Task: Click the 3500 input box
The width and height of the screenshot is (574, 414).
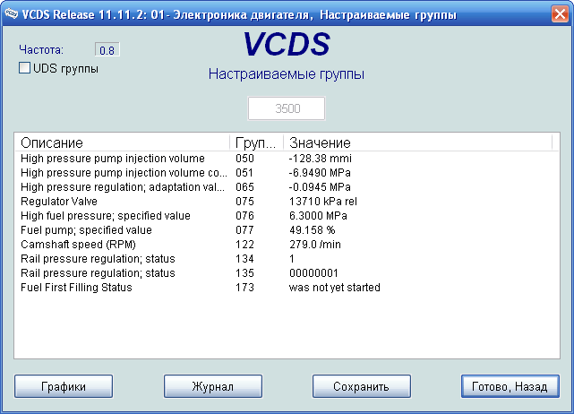Action: click(287, 108)
